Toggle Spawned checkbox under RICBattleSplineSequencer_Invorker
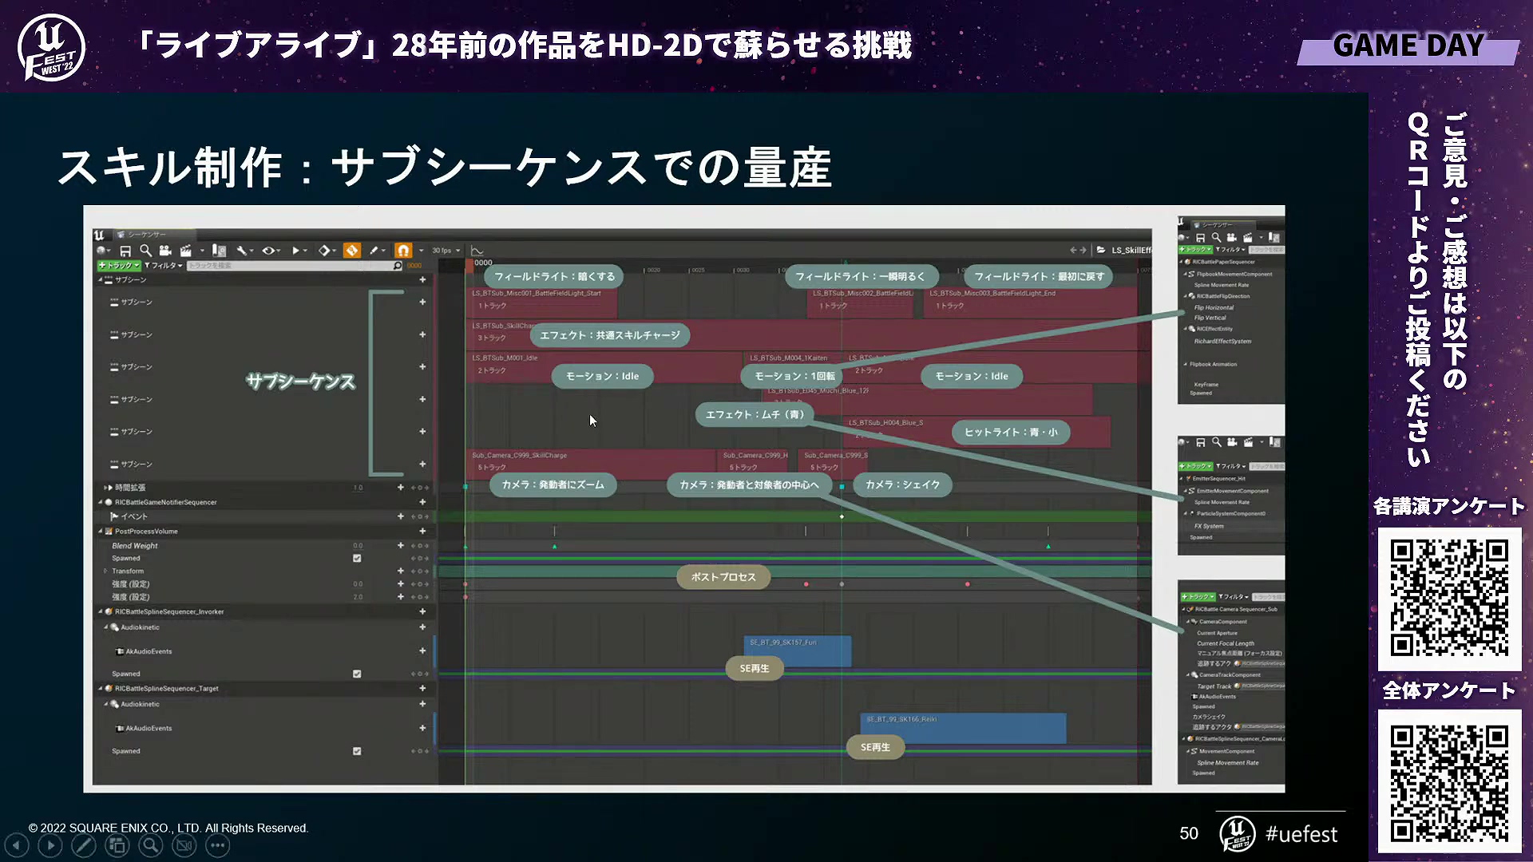1533x862 pixels. [357, 674]
